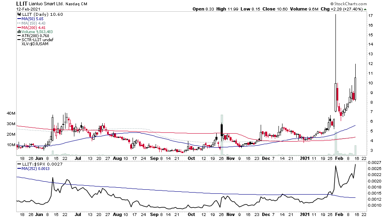
Task: Open the StockCharts.com copyright link
Action: (348, 4)
